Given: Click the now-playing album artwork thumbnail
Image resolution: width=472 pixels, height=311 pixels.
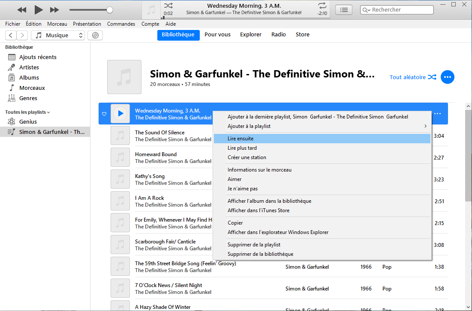Looking at the screenshot, I should 151,10.
